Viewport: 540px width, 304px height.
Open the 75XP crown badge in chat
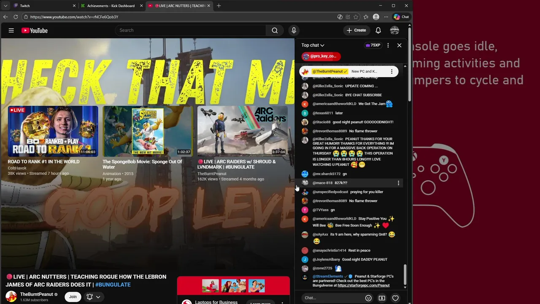[x=373, y=45]
